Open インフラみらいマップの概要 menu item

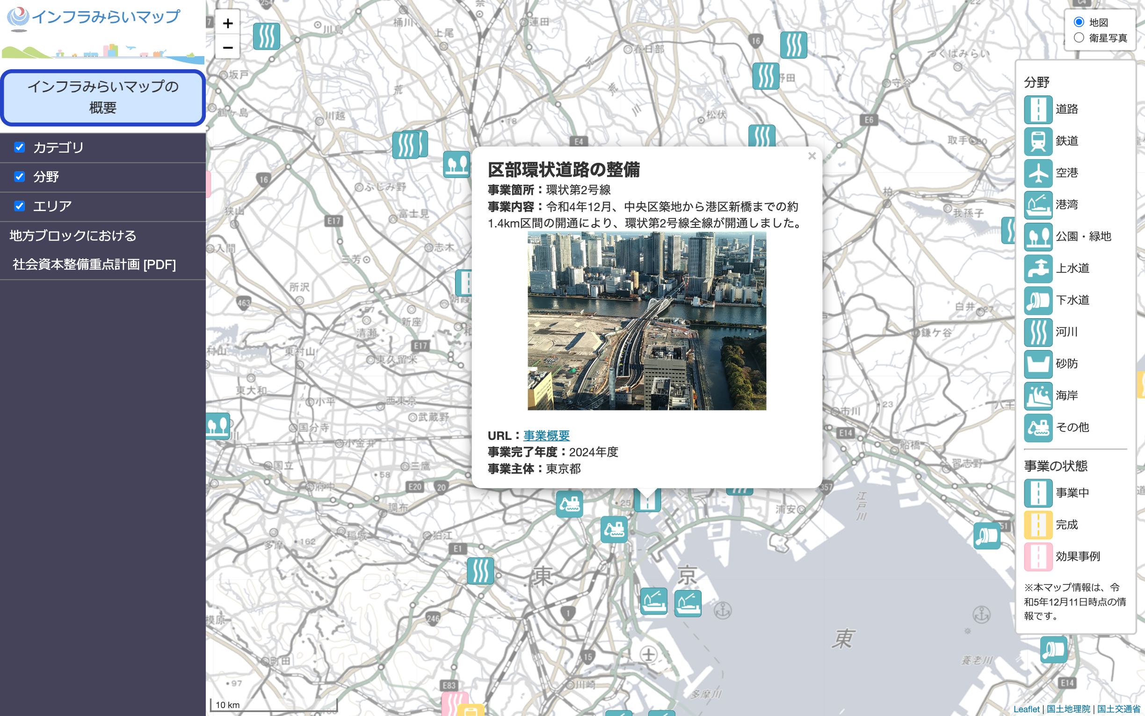click(103, 97)
